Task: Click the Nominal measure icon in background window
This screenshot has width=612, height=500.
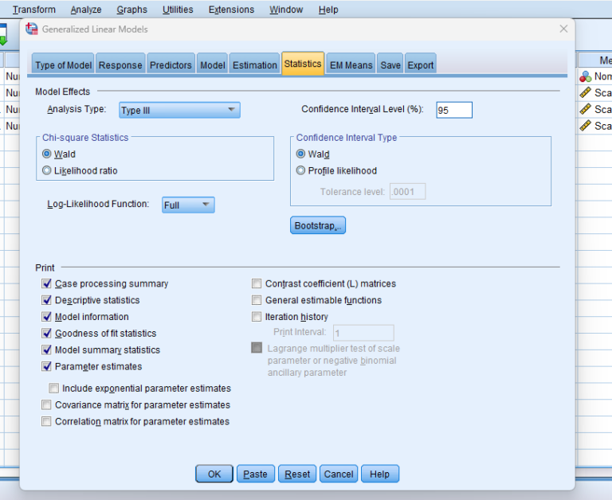Action: (586, 76)
